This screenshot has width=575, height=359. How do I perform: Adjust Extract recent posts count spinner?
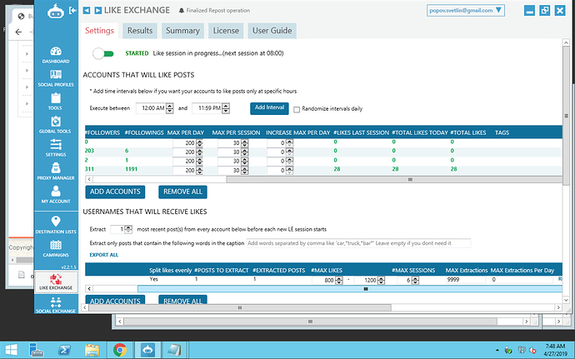[128, 230]
